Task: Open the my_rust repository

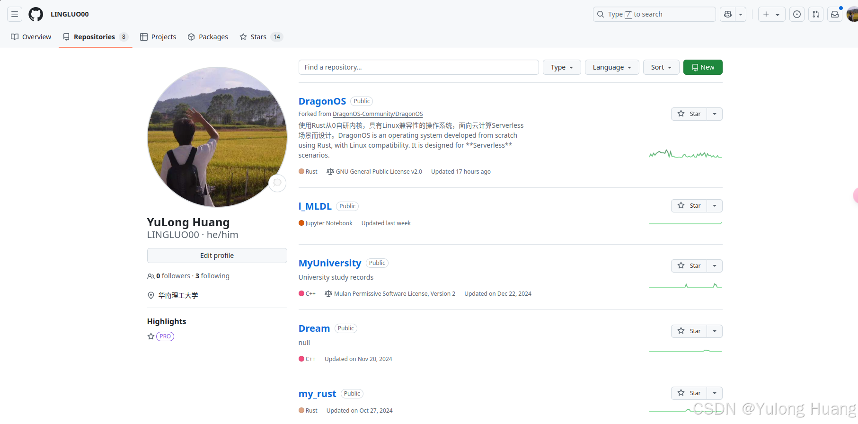Action: (318, 394)
